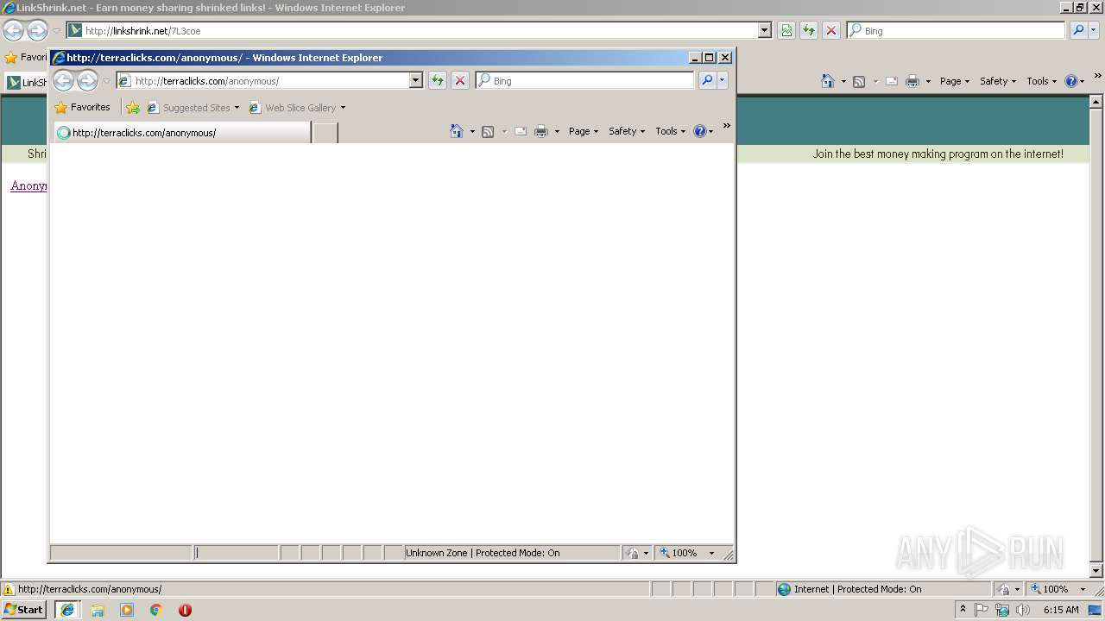This screenshot has width=1105, height=621.
Task: Click Internet Explorer taskbar icon
Action: pos(67,610)
